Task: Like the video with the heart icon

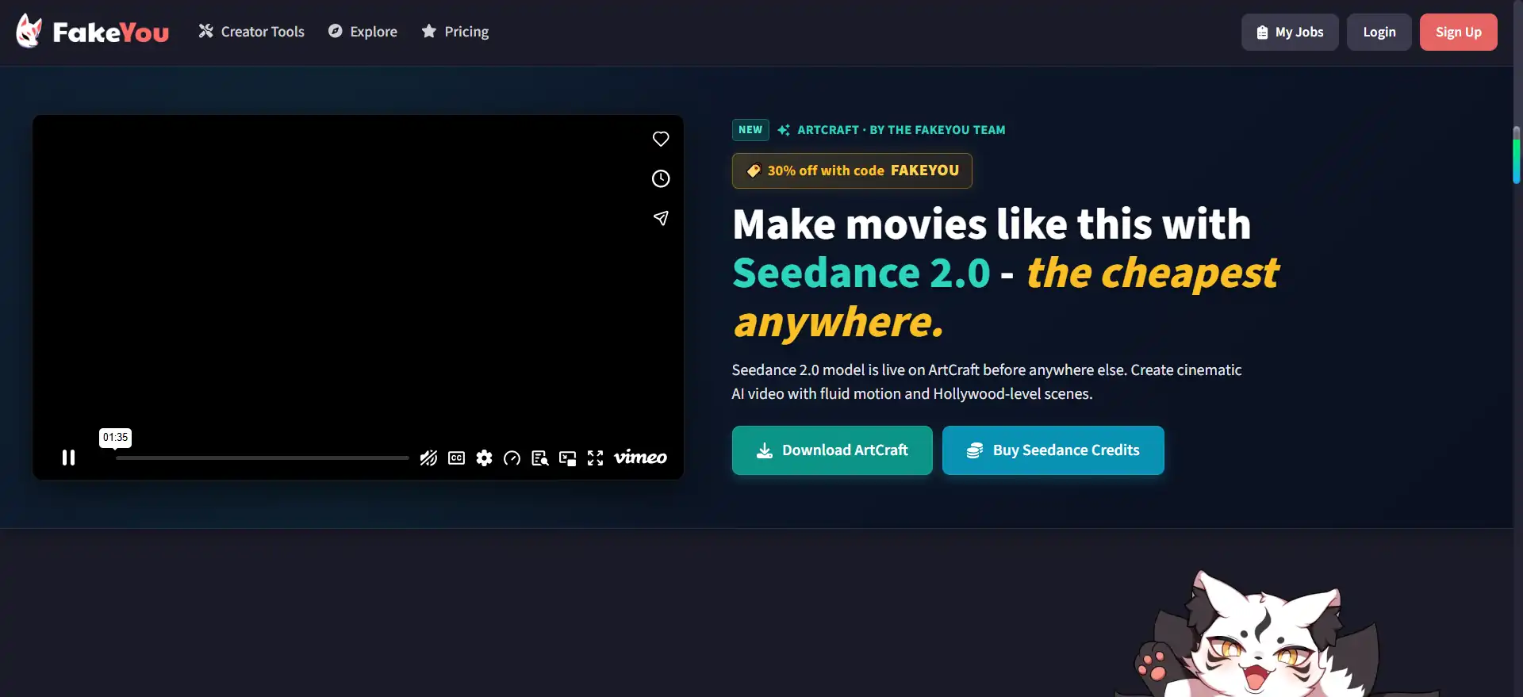Action: pos(661,139)
